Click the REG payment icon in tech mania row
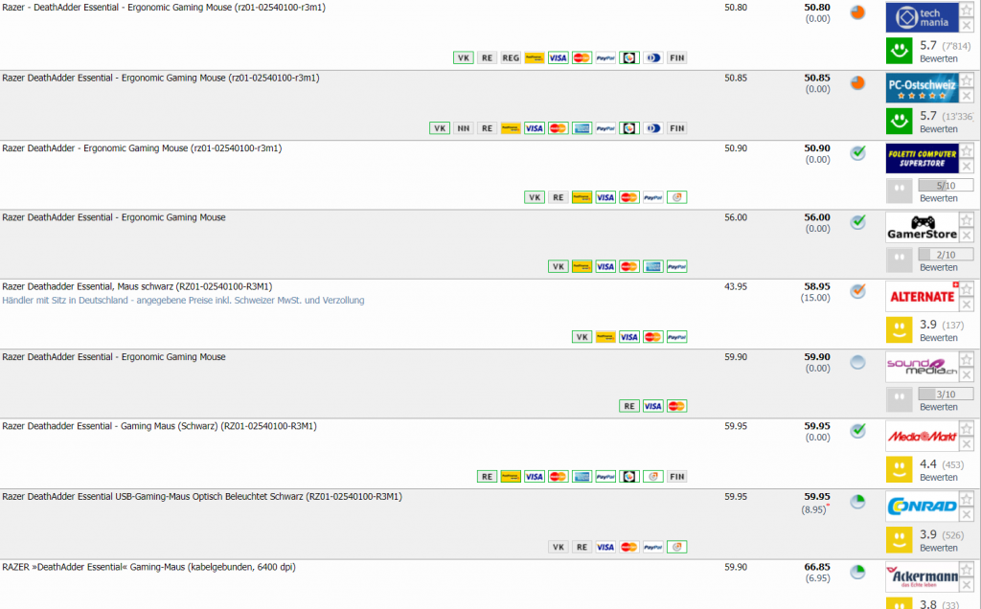 (511, 58)
